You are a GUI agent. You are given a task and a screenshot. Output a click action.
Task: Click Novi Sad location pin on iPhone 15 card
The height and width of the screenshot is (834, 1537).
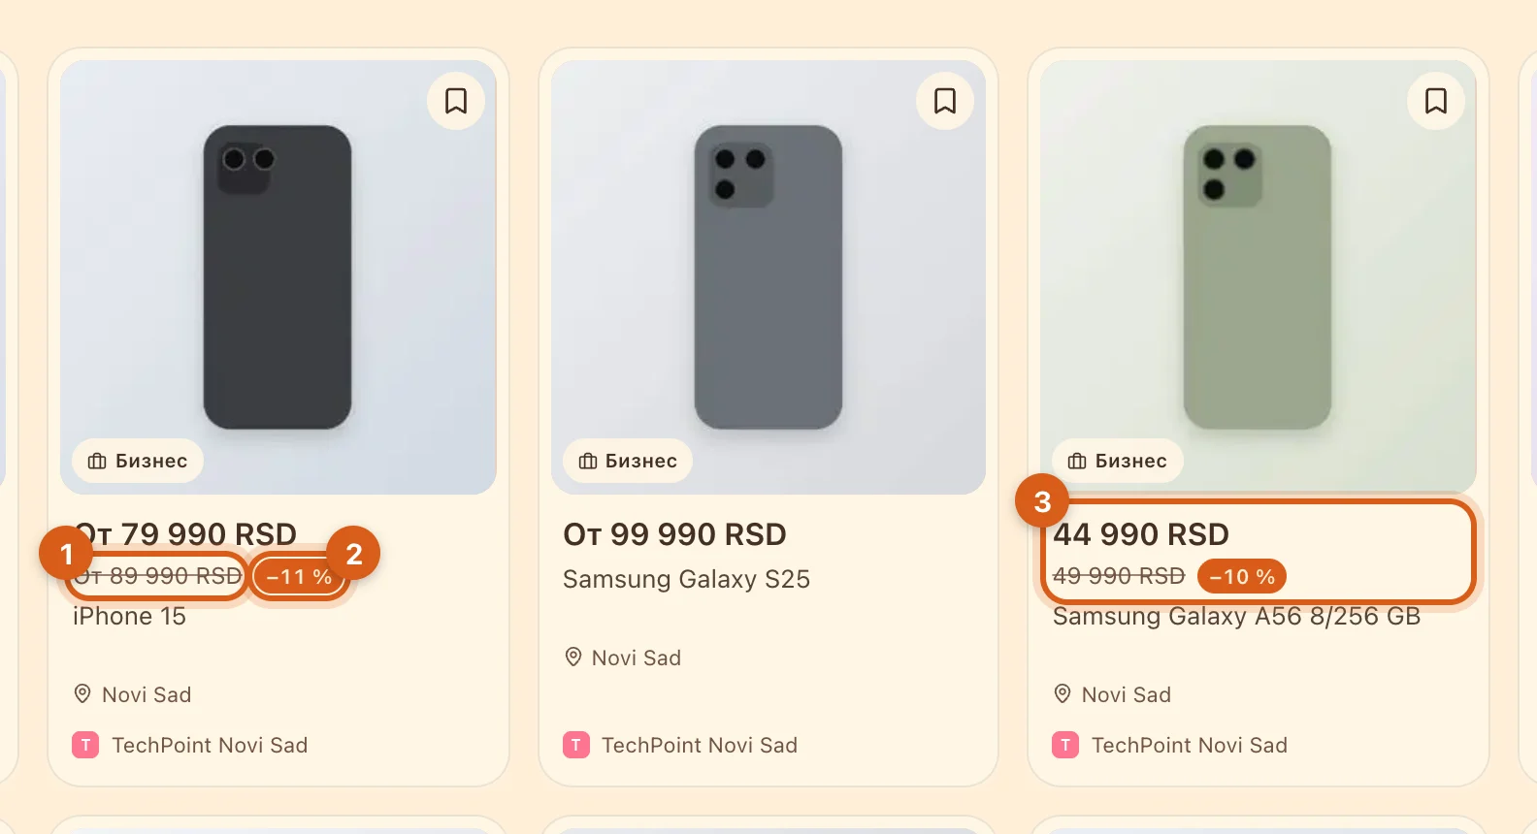coord(82,694)
